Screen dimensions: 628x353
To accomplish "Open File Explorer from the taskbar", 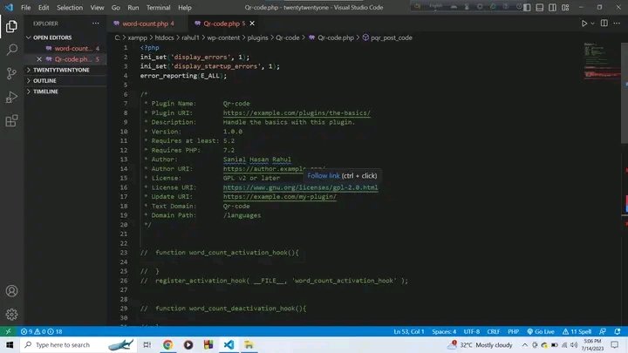I will click(249, 344).
